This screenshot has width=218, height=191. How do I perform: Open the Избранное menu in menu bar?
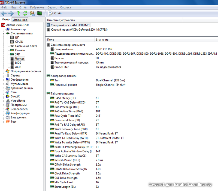pyautogui.click(x=37, y=7)
